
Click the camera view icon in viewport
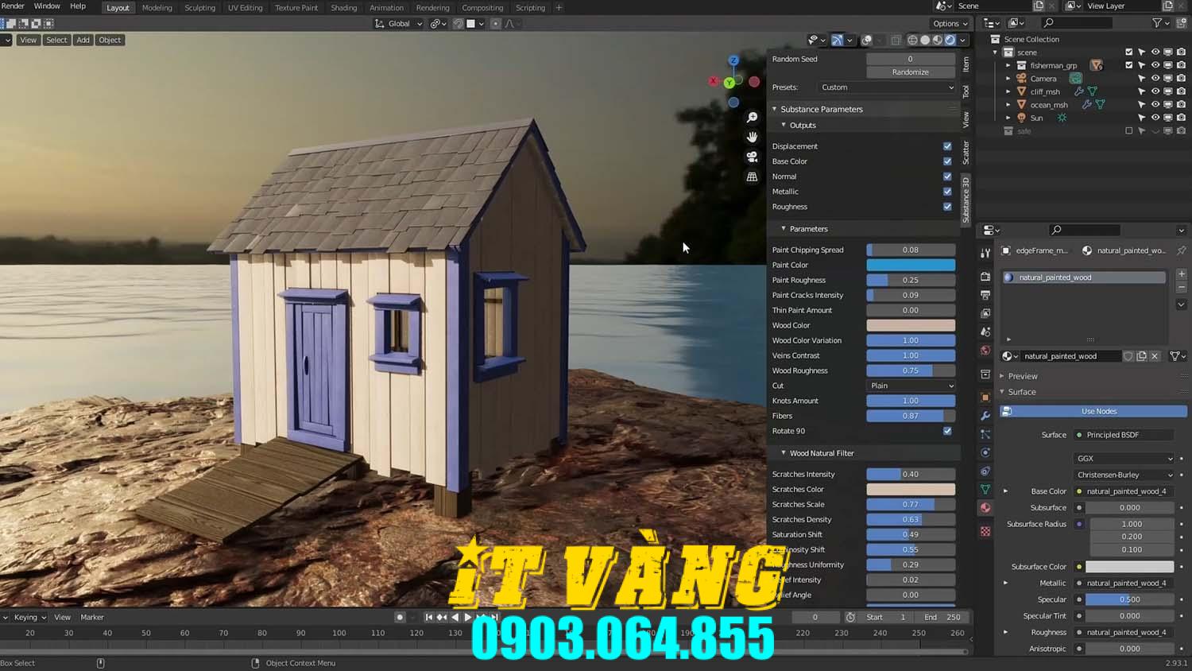(x=752, y=157)
